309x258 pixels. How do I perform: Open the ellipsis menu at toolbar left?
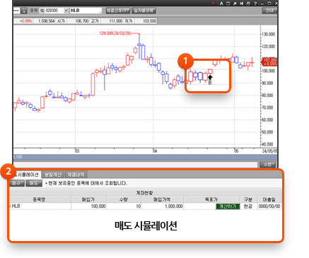pyautogui.click(x=16, y=11)
